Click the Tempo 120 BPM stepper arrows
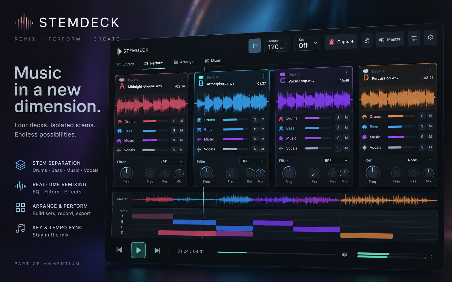 tap(286, 45)
